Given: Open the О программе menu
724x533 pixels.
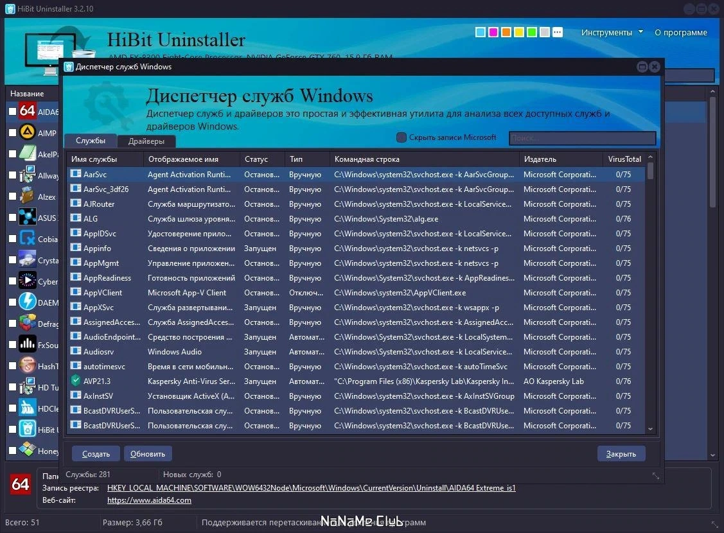Looking at the screenshot, I should 680,32.
